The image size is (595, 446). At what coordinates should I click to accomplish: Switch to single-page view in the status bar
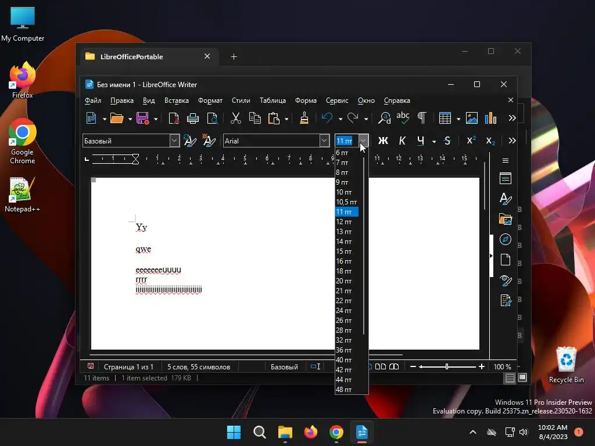[370, 366]
